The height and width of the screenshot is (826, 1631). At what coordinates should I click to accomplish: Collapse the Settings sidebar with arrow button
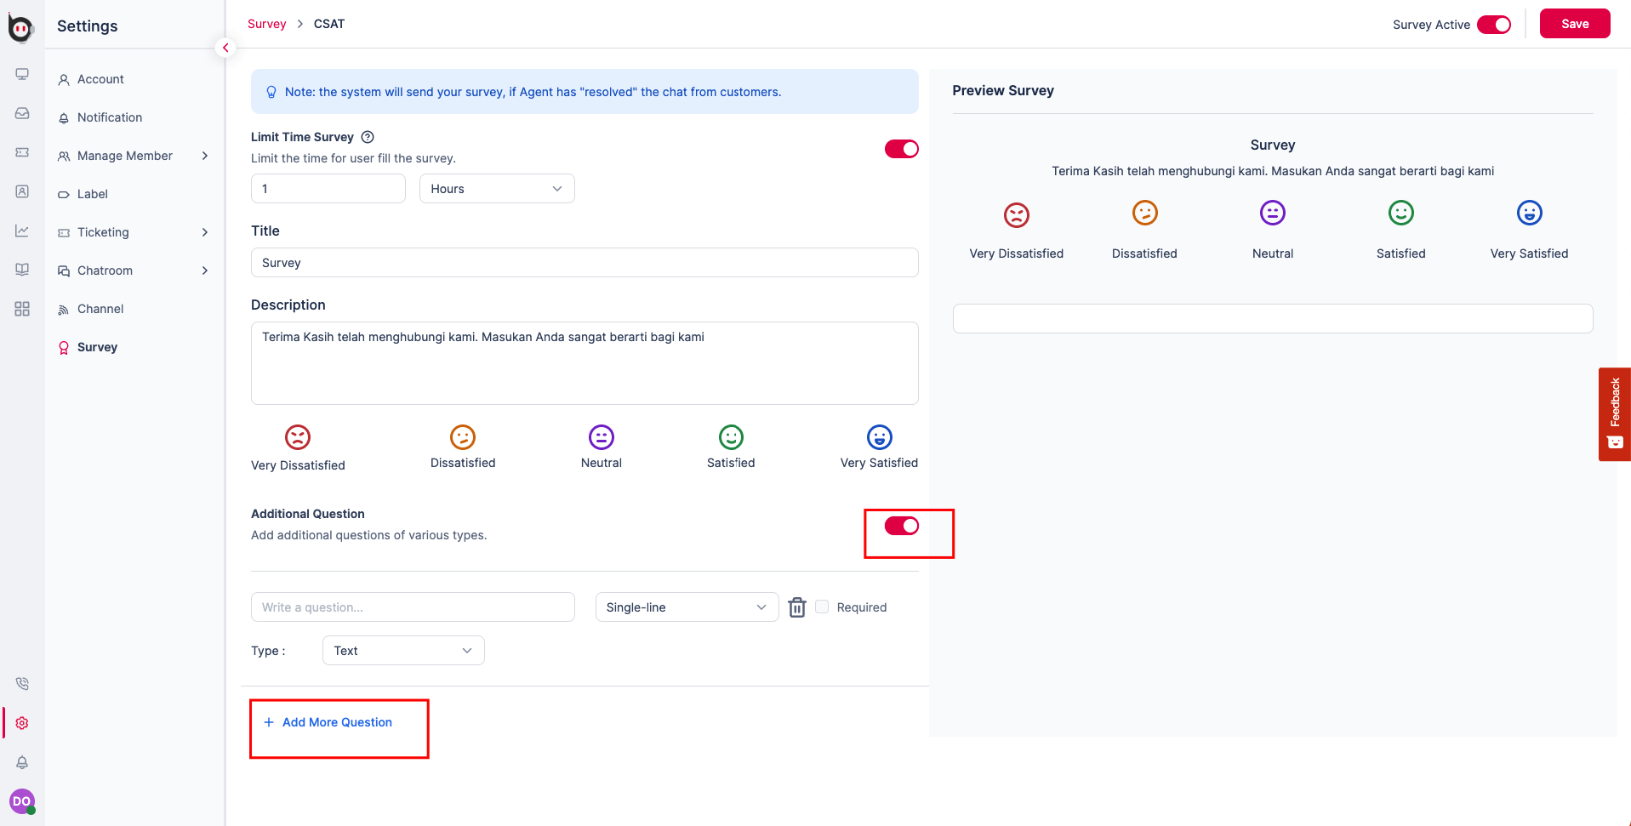(x=225, y=48)
